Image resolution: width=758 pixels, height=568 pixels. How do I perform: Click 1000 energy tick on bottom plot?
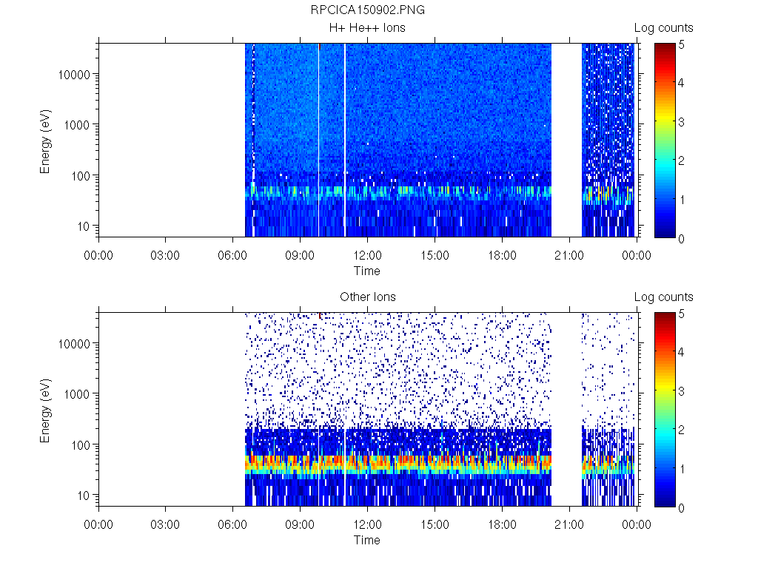click(77, 394)
